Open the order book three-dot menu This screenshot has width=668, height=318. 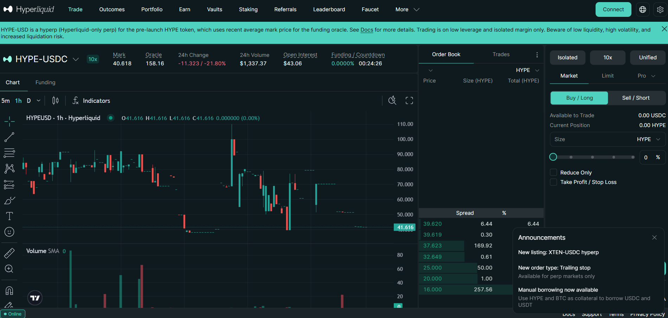point(537,55)
